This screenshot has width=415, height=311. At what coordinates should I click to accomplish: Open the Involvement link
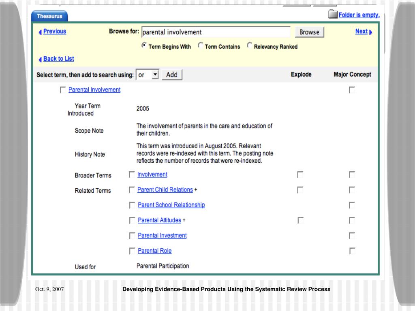point(152,175)
